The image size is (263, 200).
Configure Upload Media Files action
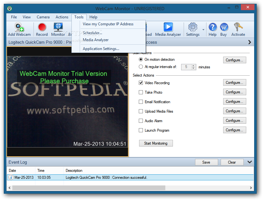point(235,111)
